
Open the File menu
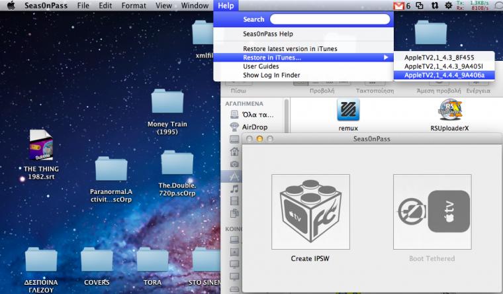point(83,5)
